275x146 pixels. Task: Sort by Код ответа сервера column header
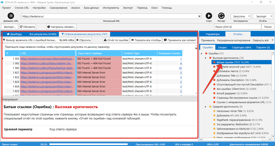point(99,53)
